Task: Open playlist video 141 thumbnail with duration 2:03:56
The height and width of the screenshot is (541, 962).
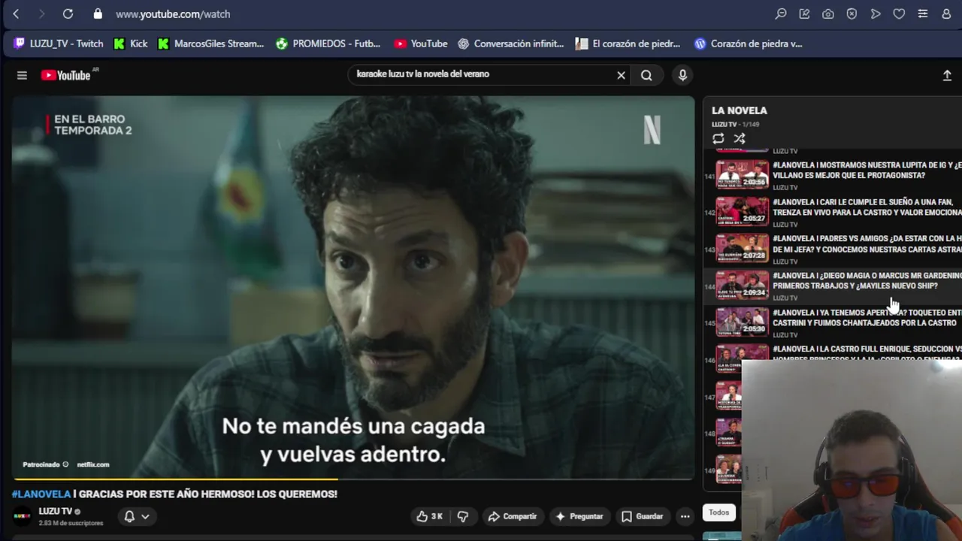Action: 742,174
